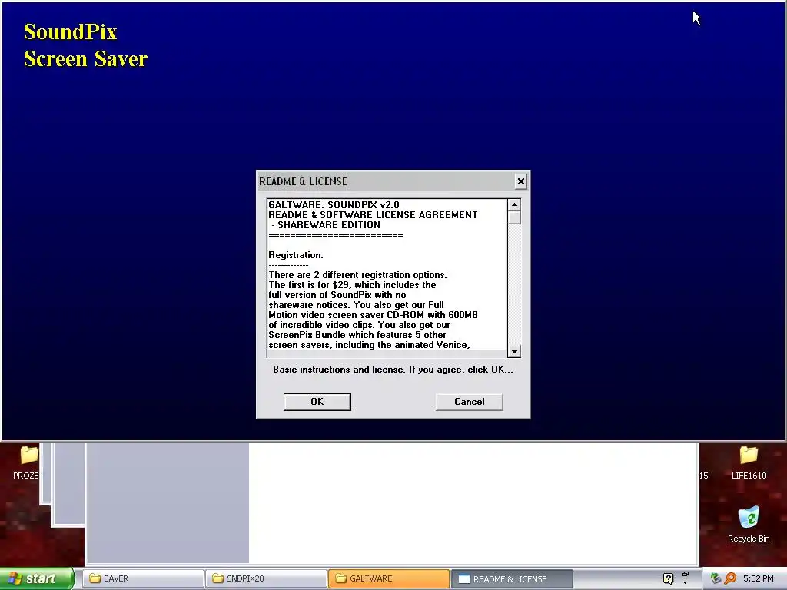The height and width of the screenshot is (590, 787).
Task: Click the README & LICENSE dialog title bar
Action: click(x=386, y=181)
